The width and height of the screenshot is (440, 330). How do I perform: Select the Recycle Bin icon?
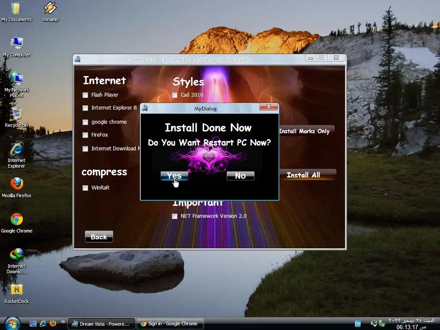[x=16, y=117]
